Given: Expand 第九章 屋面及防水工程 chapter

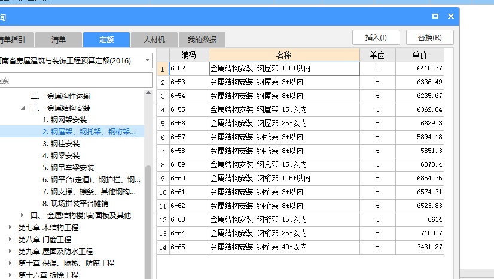Looking at the screenshot, I should click(x=10, y=252).
